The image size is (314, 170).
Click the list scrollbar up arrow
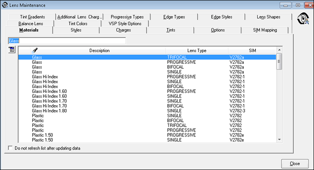coord(280,50)
